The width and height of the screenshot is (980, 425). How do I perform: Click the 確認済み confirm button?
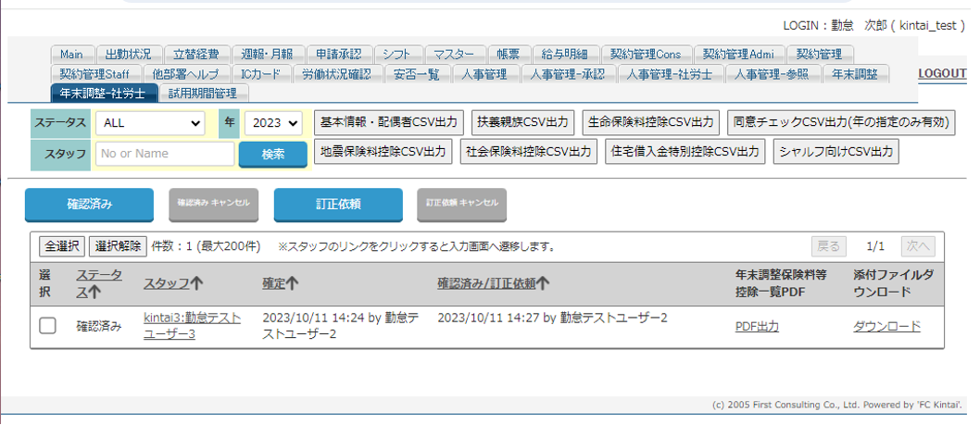tap(89, 204)
